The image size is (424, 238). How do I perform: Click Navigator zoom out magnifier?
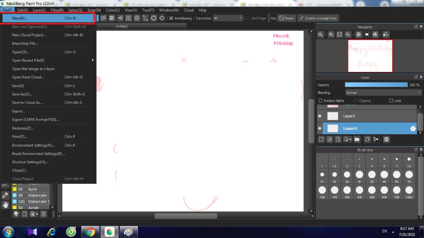(348, 35)
